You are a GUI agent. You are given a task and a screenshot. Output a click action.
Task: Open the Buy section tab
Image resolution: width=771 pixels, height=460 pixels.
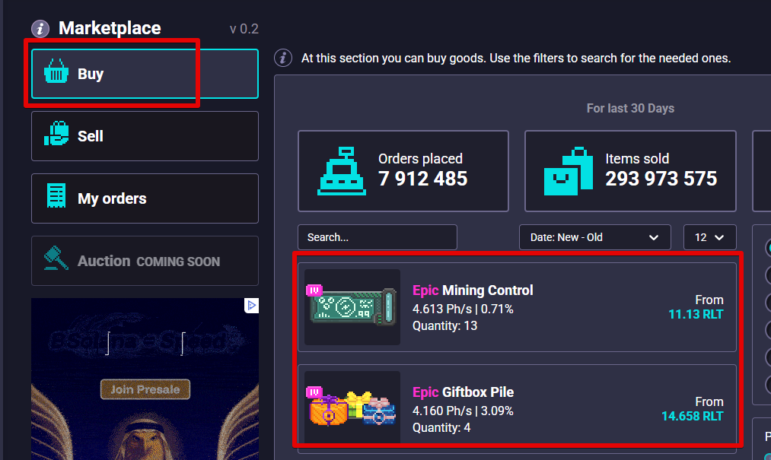coord(145,74)
